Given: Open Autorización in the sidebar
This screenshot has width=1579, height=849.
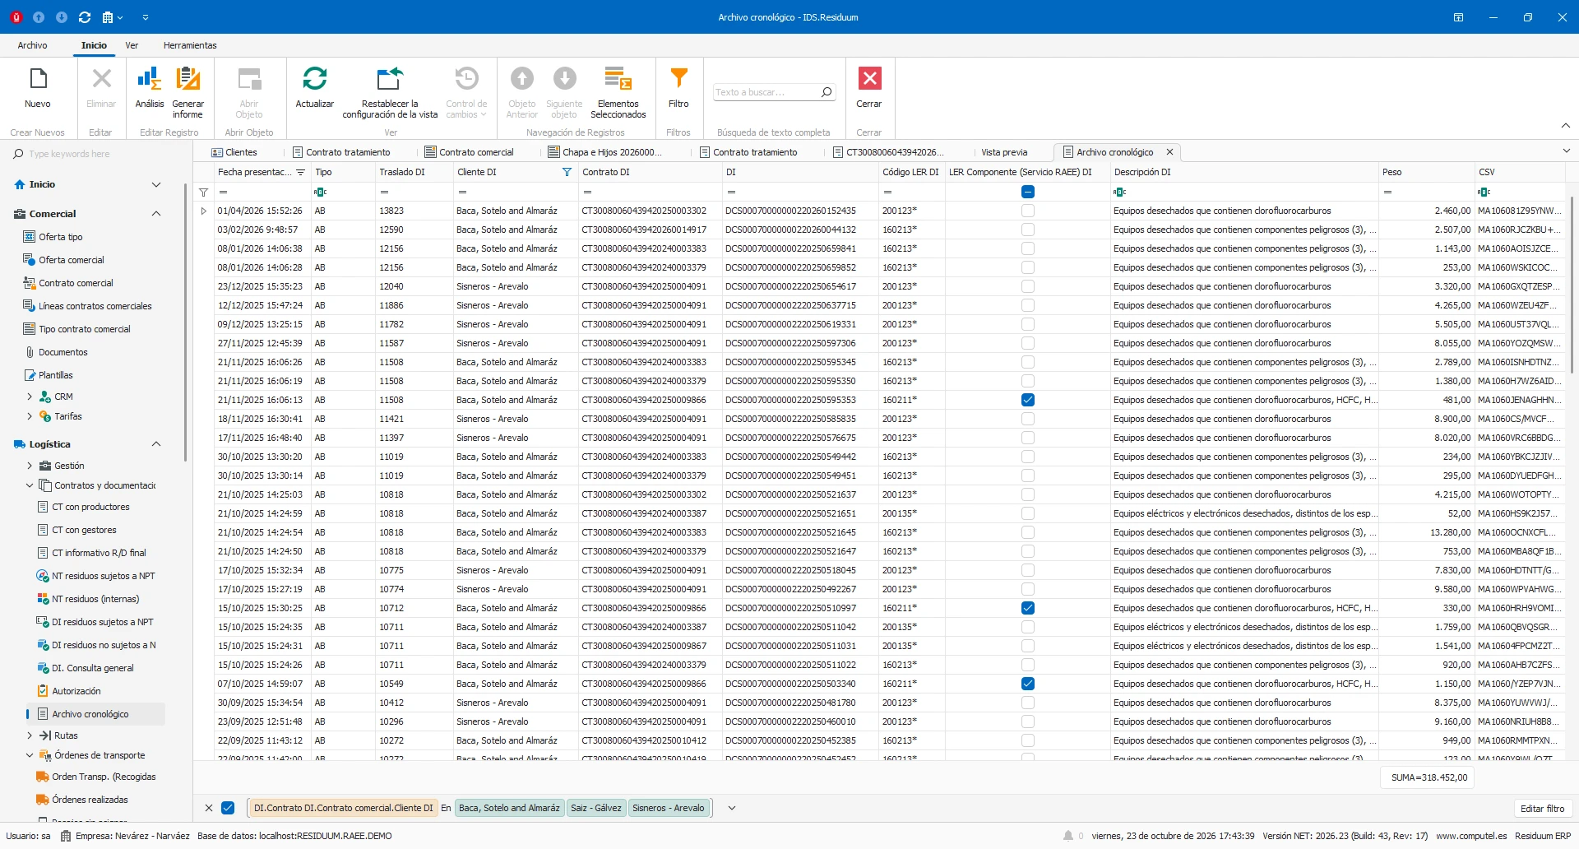Looking at the screenshot, I should 76,691.
